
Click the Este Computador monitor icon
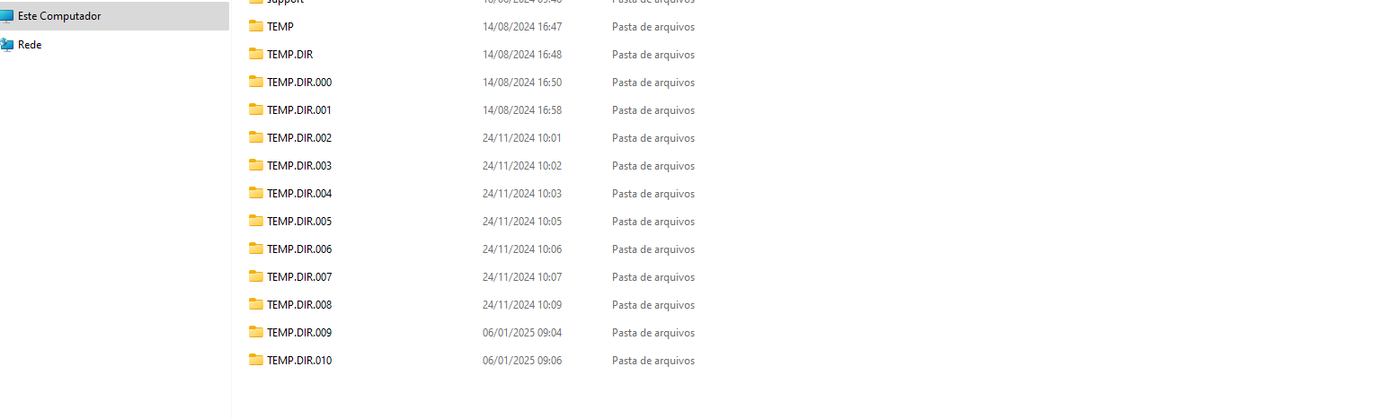pyautogui.click(x=6, y=16)
